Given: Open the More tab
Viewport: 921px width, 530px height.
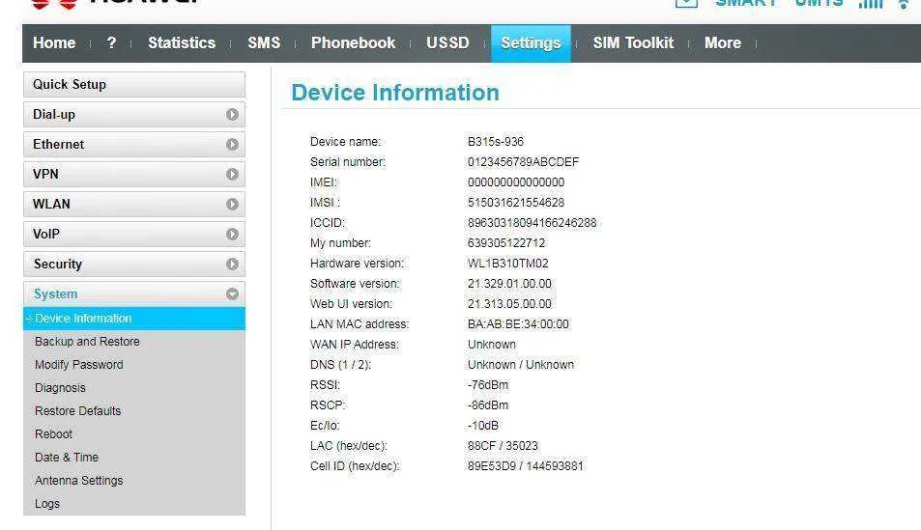Looking at the screenshot, I should click(723, 42).
